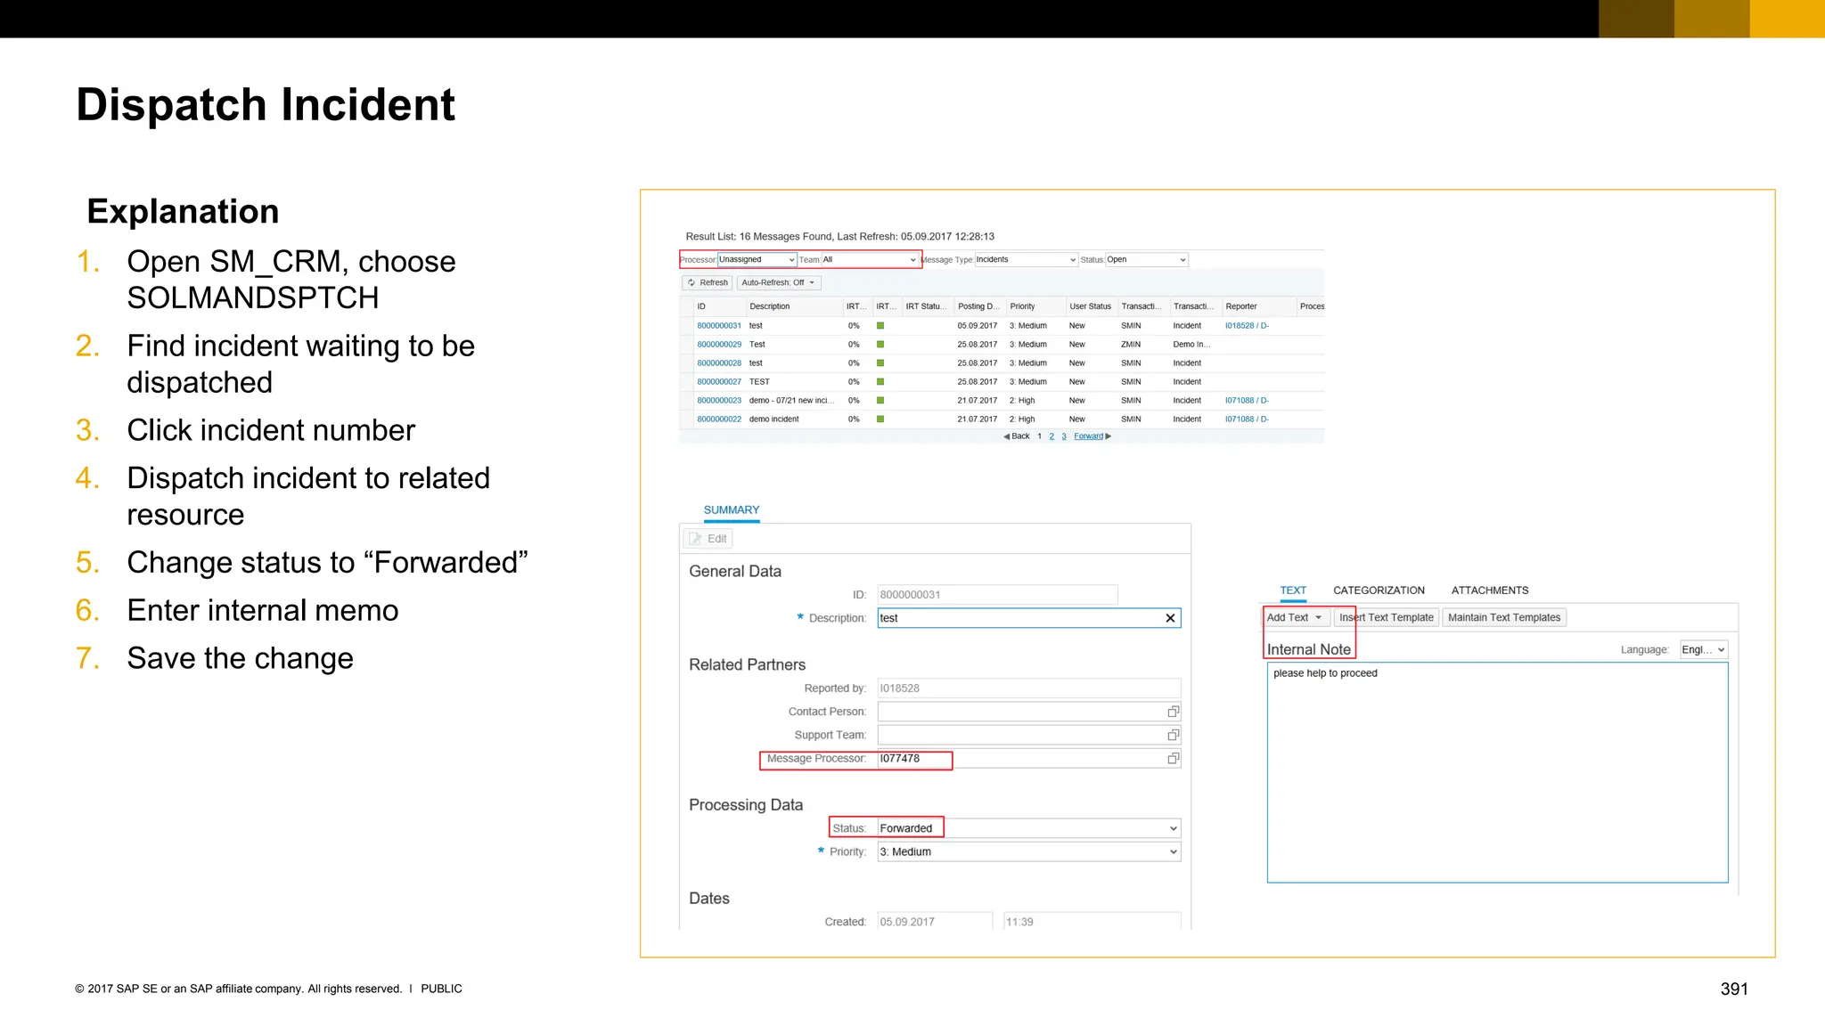
Task: Click reporter I071088 link in demo incident row
Action: coord(1247,419)
